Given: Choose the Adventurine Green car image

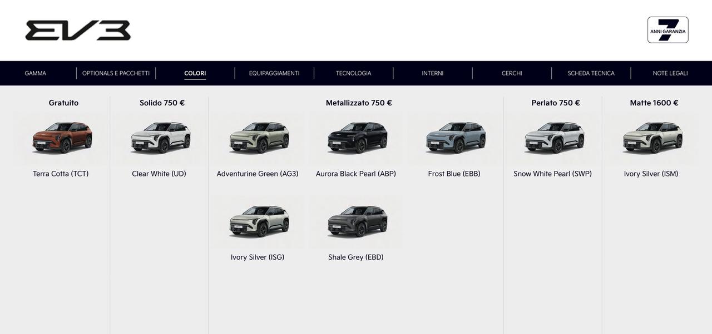Looking at the screenshot, I should [x=259, y=138].
